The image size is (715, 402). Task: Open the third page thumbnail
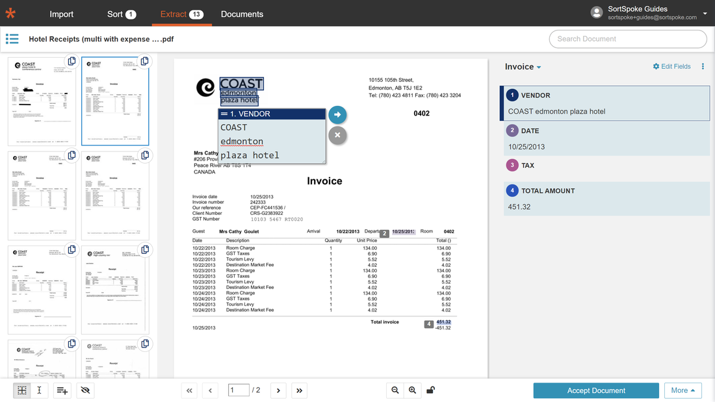pos(42,195)
